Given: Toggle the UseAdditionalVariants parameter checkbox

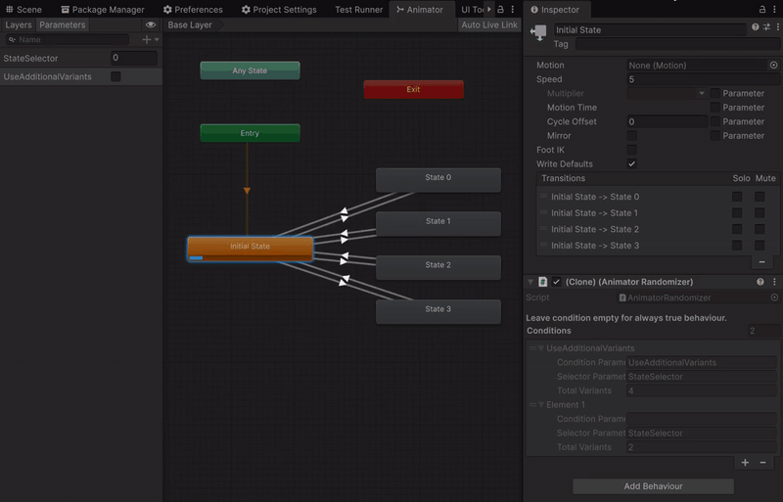Looking at the screenshot, I should click(115, 76).
